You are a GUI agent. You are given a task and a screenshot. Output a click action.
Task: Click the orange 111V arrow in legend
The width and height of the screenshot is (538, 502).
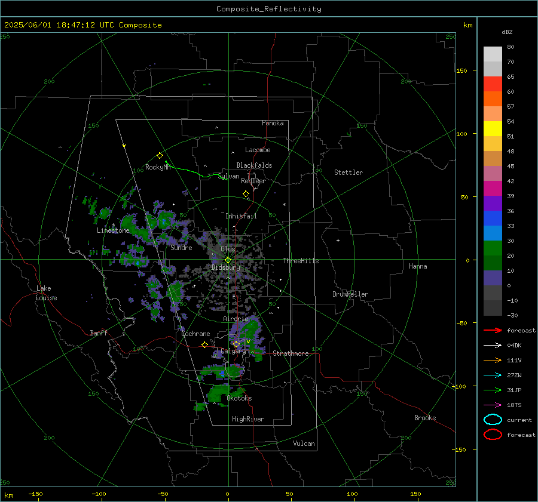493,360
